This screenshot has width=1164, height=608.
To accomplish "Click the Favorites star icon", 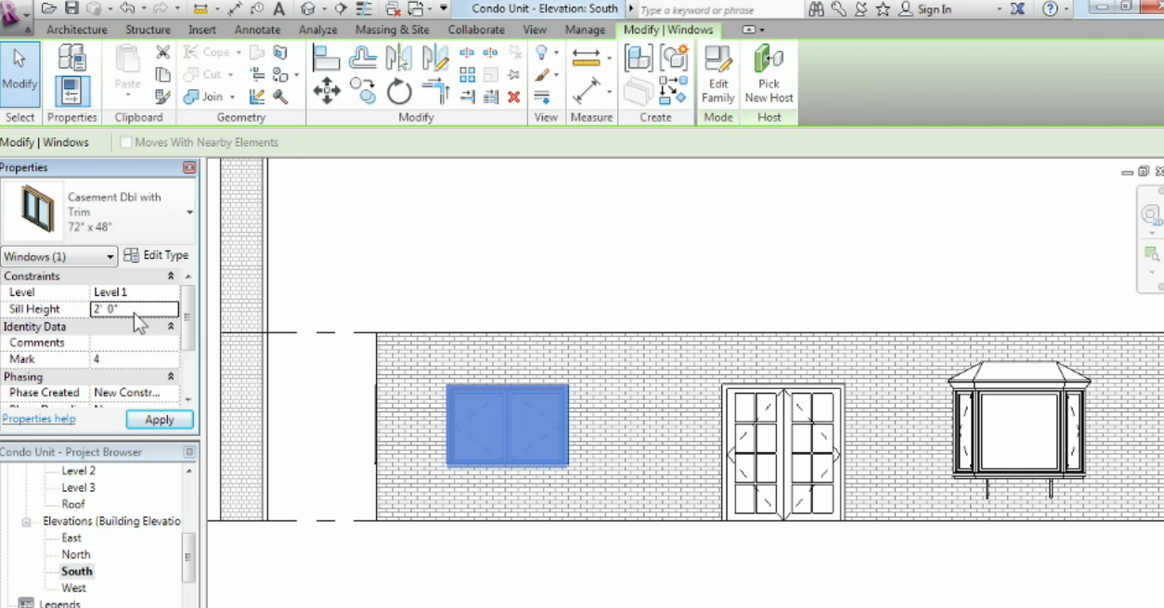I will tap(883, 8).
